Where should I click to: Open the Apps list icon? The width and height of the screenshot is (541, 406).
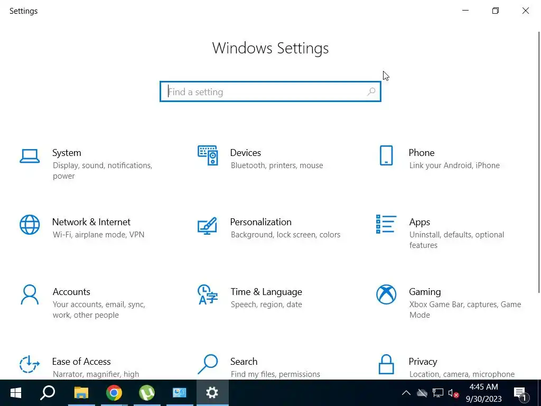[x=386, y=224]
